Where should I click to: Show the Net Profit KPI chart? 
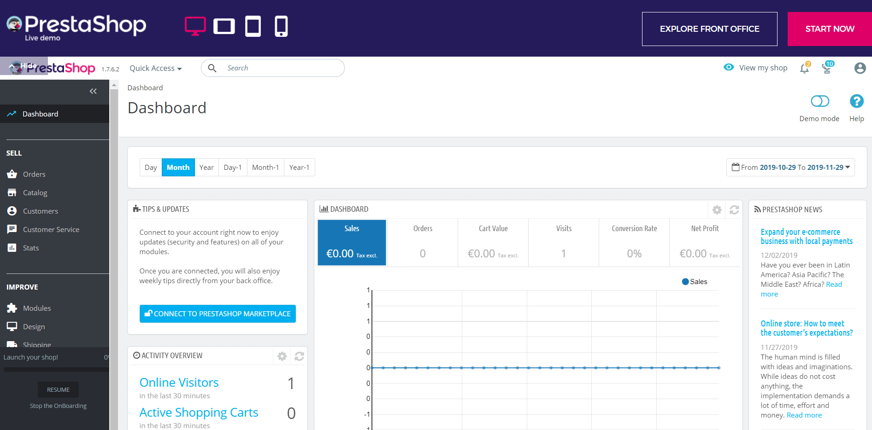tap(705, 243)
